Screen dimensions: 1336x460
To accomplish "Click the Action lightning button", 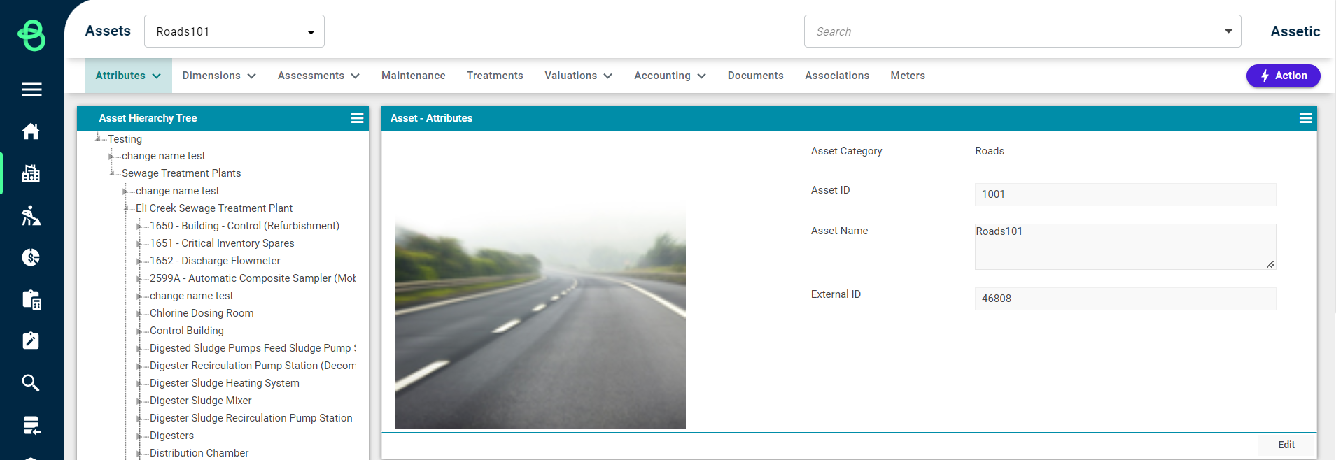I will click(1283, 76).
